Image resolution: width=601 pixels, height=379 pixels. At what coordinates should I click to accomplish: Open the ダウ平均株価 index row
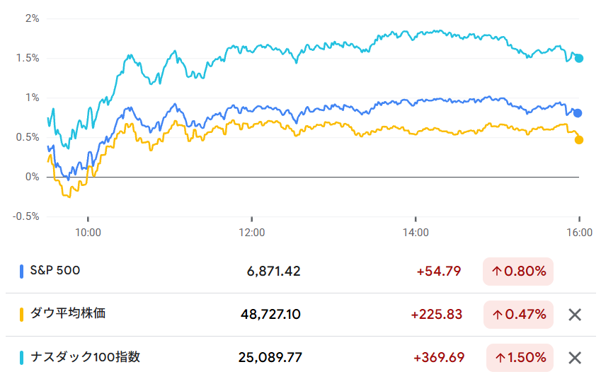[x=67, y=314]
